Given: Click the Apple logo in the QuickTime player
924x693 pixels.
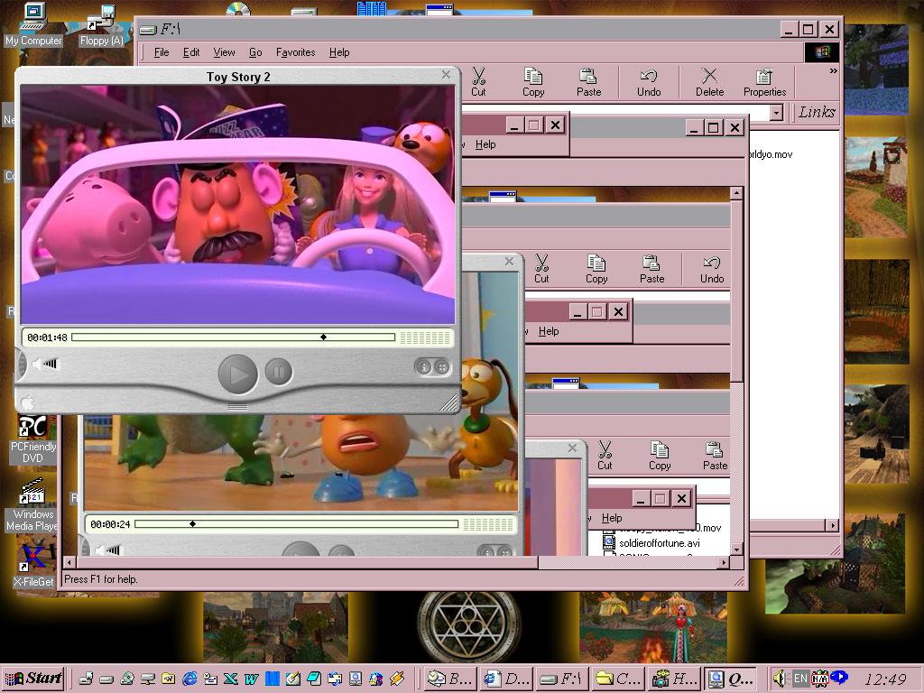Looking at the screenshot, I should 28,402.
